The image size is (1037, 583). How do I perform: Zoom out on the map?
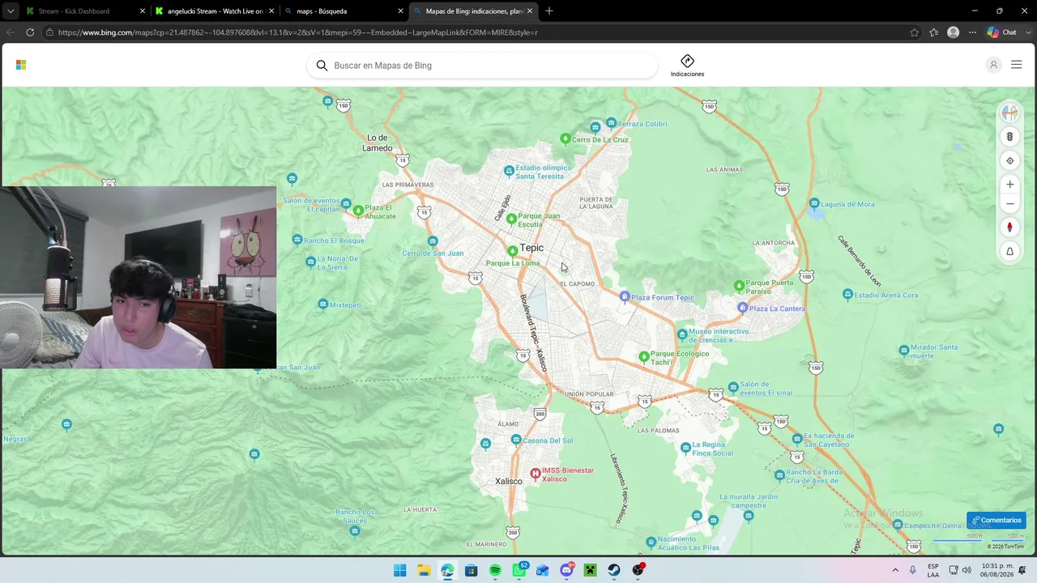pos(1009,204)
